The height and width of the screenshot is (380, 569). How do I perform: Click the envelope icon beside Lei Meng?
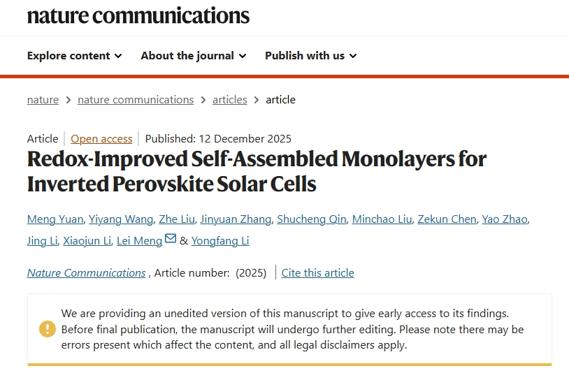click(171, 240)
